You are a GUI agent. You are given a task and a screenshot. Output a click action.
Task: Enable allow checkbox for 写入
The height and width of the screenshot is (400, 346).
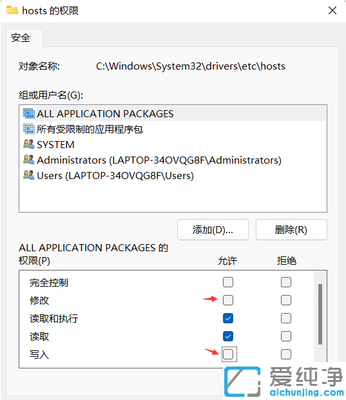point(228,354)
